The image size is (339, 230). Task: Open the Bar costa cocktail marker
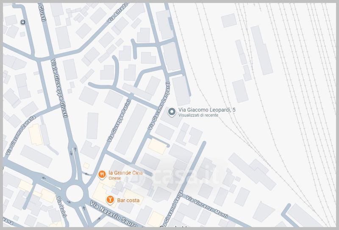point(110,199)
